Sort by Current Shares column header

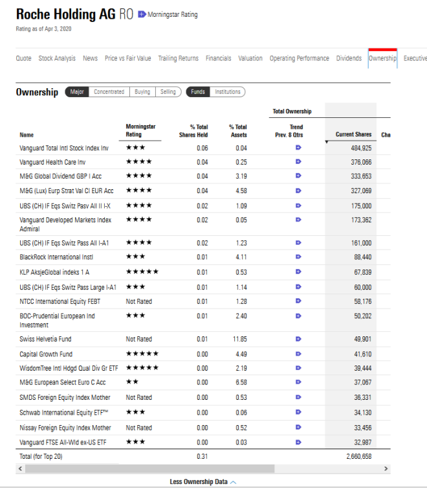pos(353,135)
